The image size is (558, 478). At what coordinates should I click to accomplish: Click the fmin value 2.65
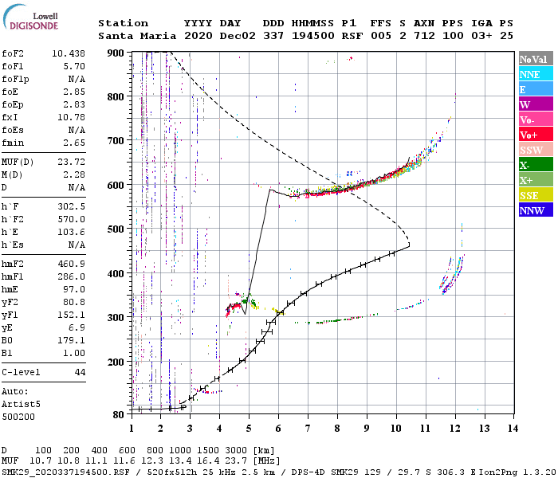(74, 143)
